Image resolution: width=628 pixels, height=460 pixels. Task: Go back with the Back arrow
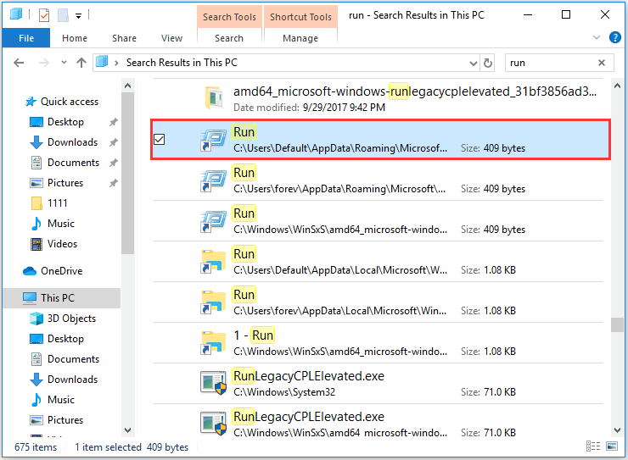(19, 63)
